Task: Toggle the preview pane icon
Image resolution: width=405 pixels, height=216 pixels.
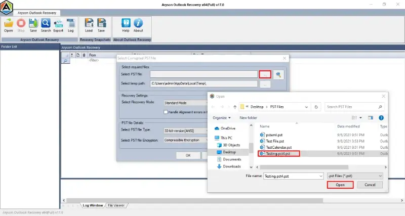Action: tap(371, 118)
